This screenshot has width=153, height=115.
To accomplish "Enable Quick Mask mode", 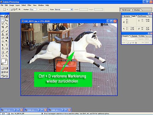I will tap(6, 68).
